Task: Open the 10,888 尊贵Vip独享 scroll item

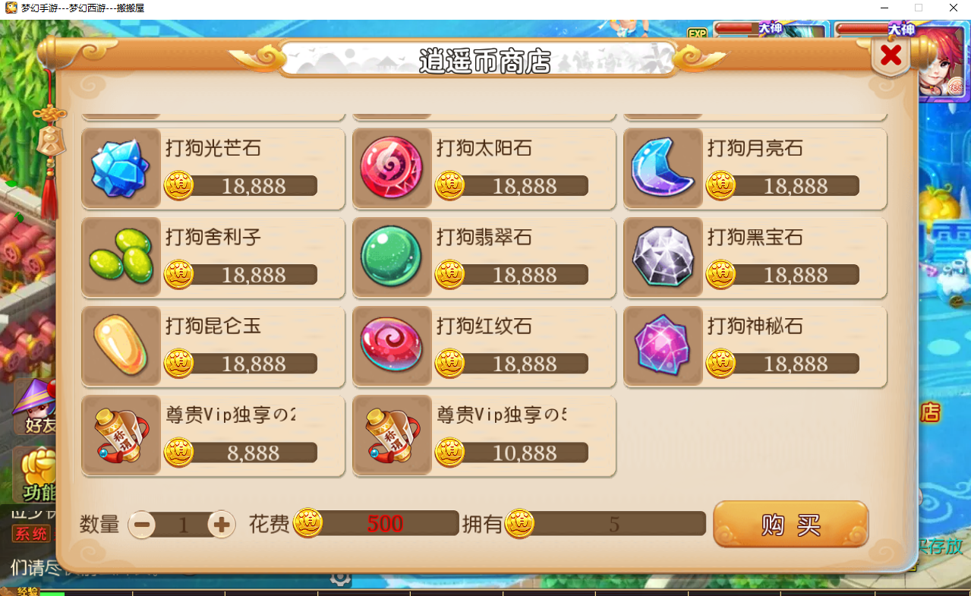Action: coord(484,436)
